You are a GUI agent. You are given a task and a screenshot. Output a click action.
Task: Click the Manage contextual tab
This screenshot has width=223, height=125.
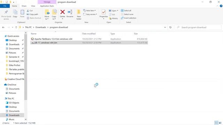pos(47,2)
